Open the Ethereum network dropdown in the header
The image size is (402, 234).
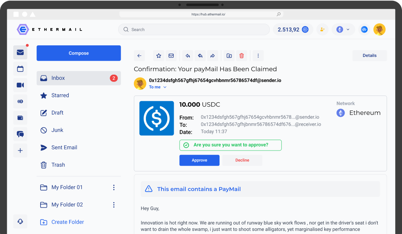(343, 29)
